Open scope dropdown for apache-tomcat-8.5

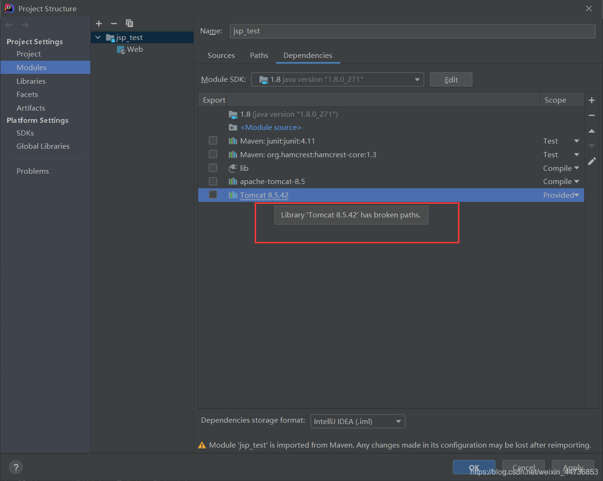[576, 182]
